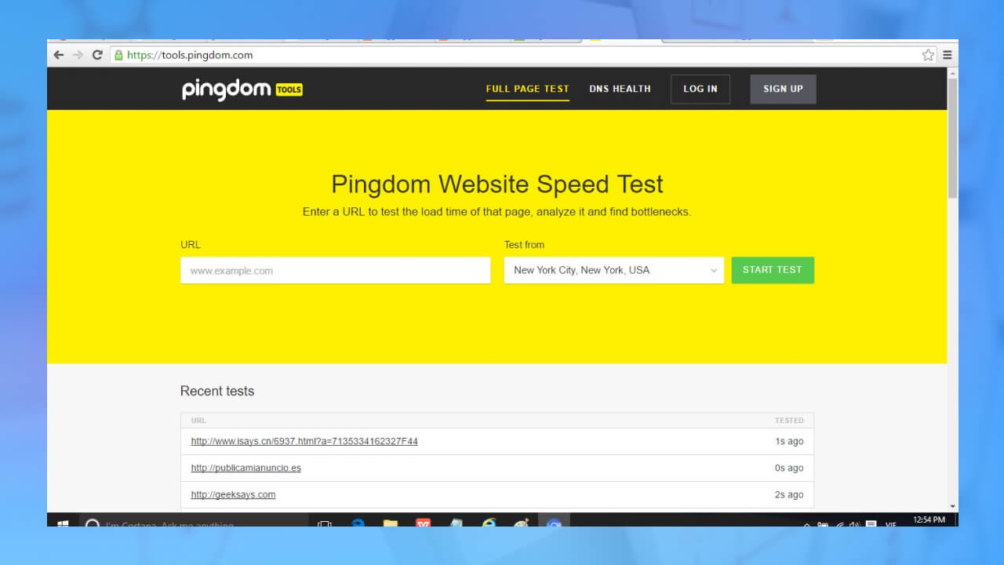Viewport: 1004px width, 565px height.
Task: Bookmark this page with the star icon
Action: (928, 55)
